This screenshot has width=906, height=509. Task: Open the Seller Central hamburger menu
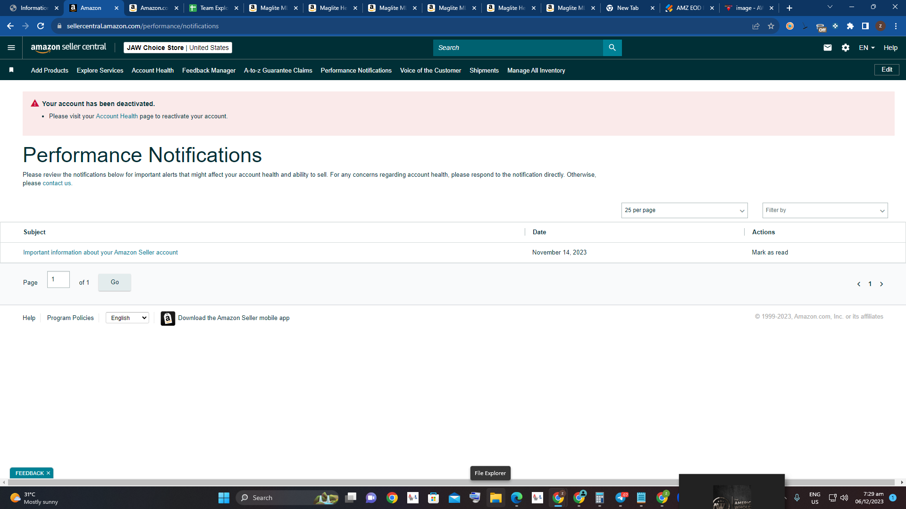(x=11, y=48)
